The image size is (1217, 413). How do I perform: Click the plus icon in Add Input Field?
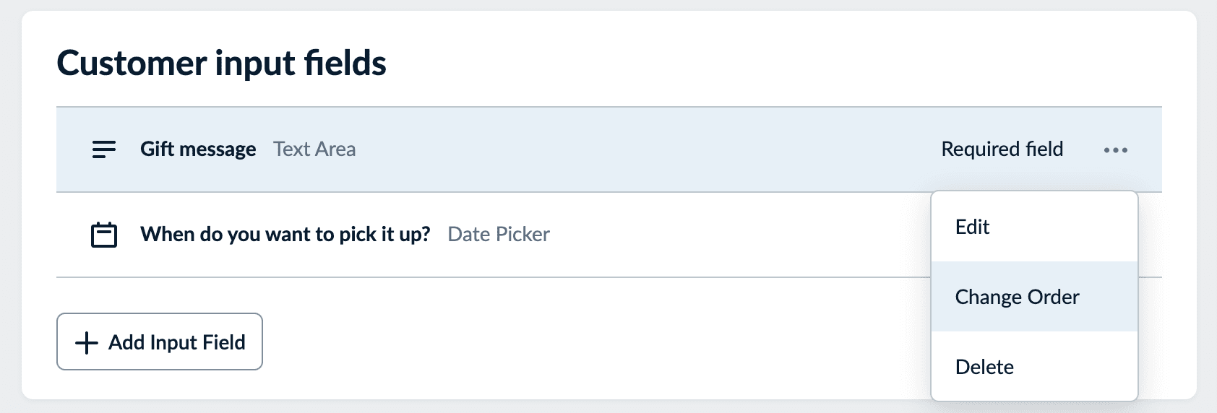(x=87, y=342)
